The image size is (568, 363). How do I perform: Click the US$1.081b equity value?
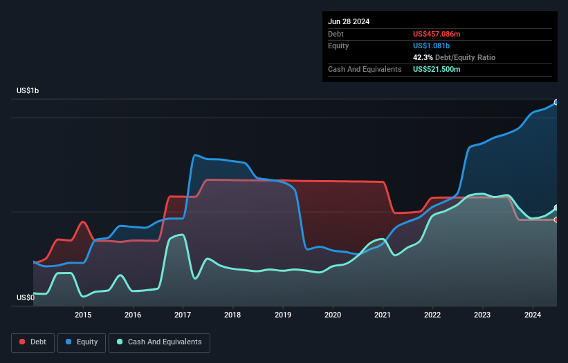[431, 46]
